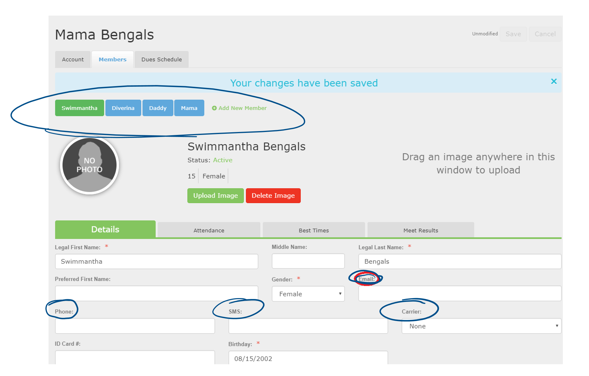Focus the SMS input field
The image size is (589, 376).
(x=308, y=326)
